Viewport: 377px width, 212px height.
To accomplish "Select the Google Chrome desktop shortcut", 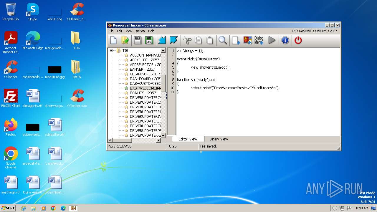I will (x=11, y=158).
